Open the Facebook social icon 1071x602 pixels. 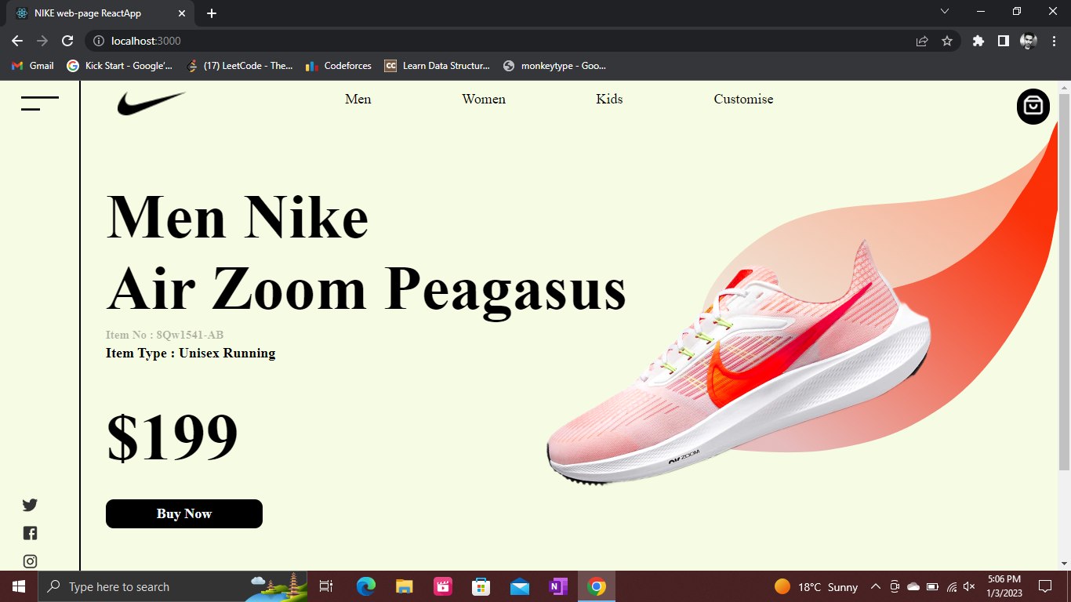30,533
